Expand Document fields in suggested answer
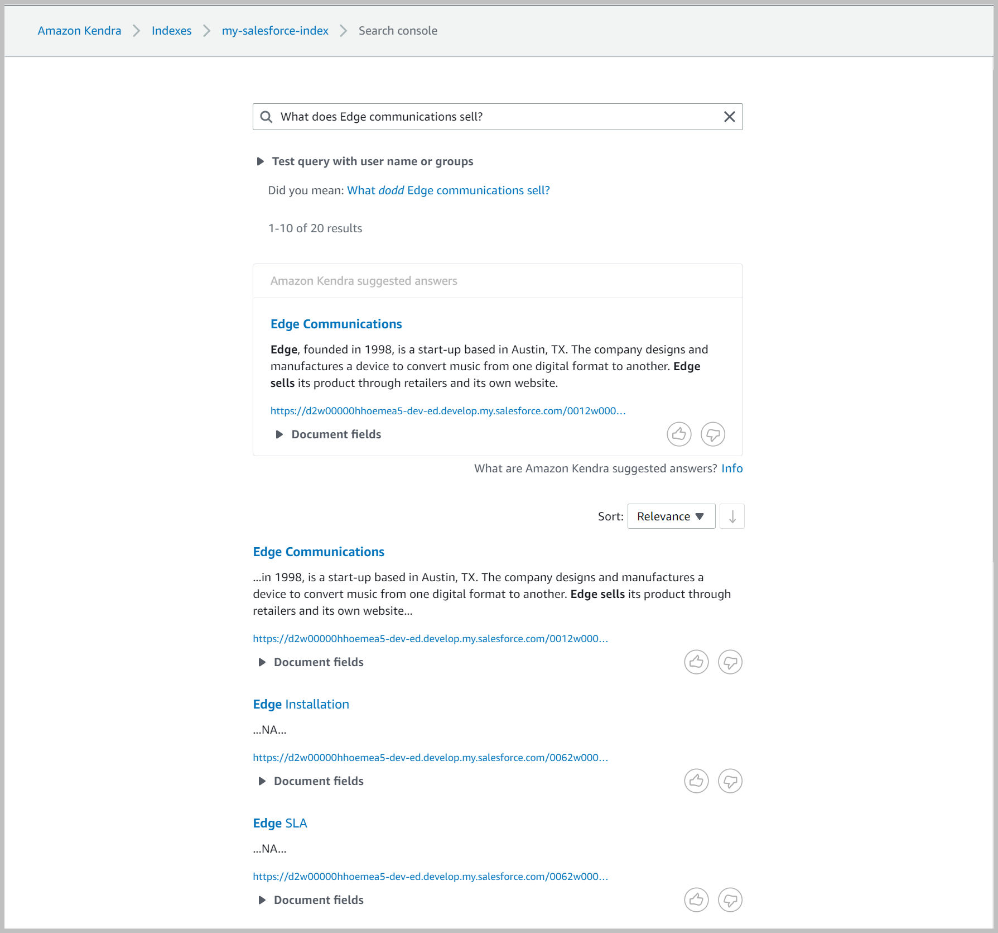998x933 pixels. pos(329,434)
